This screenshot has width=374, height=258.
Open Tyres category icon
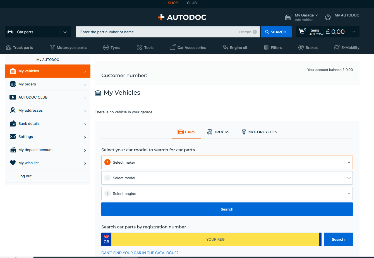tap(106, 47)
